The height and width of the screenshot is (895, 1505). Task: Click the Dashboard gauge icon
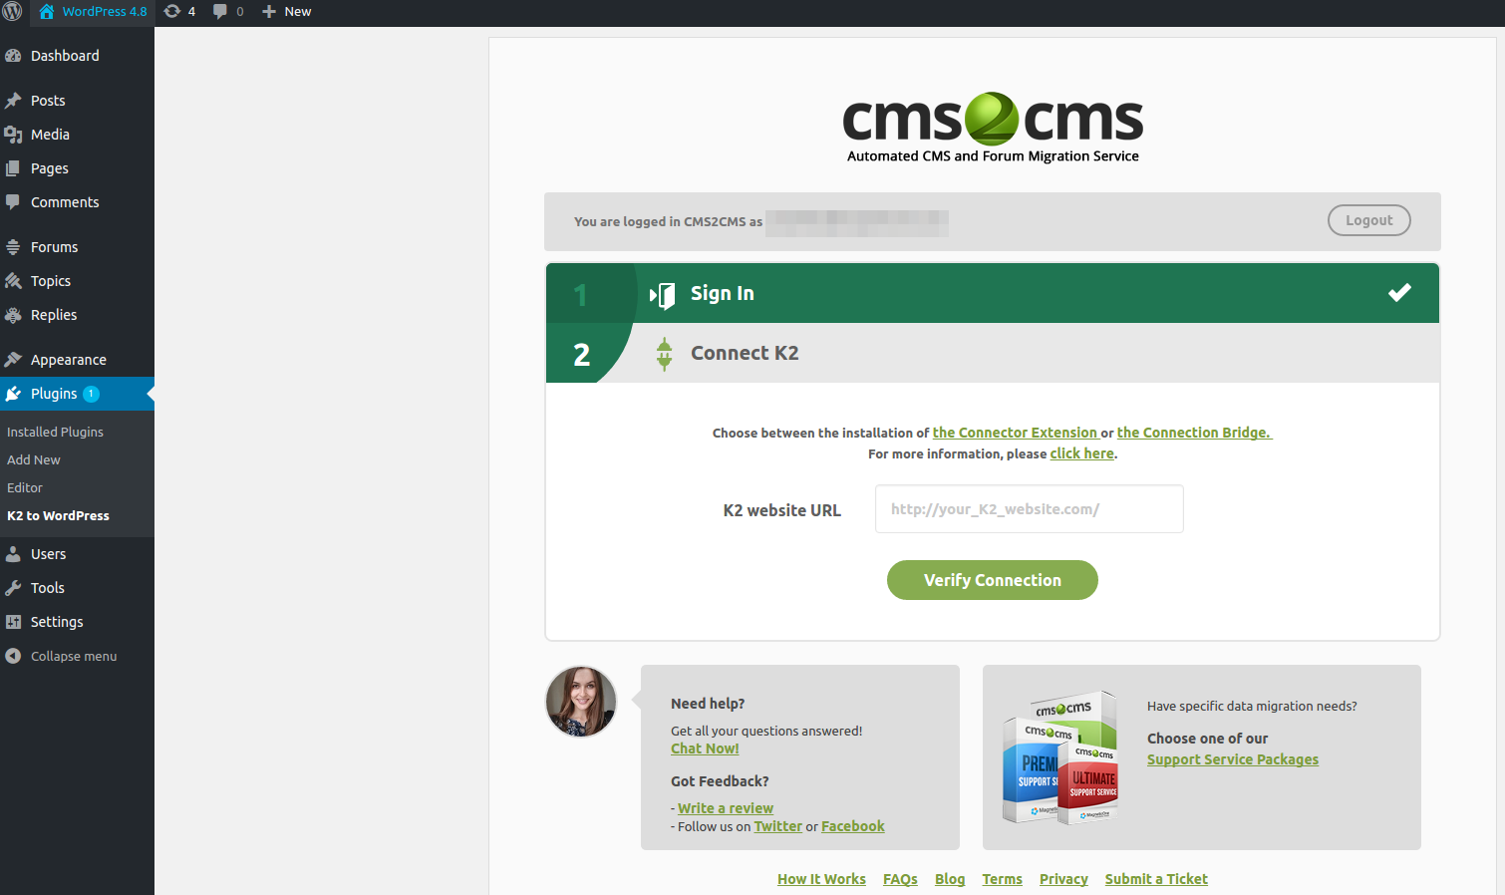13,56
